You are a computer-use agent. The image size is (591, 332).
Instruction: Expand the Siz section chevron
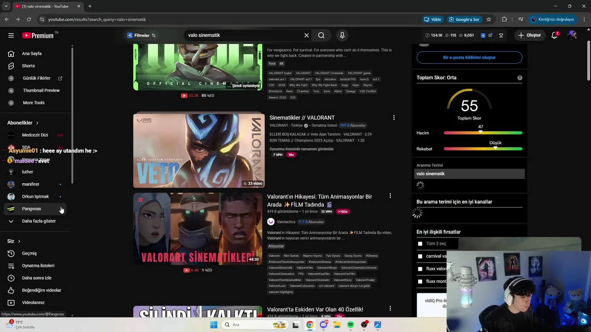point(19,241)
